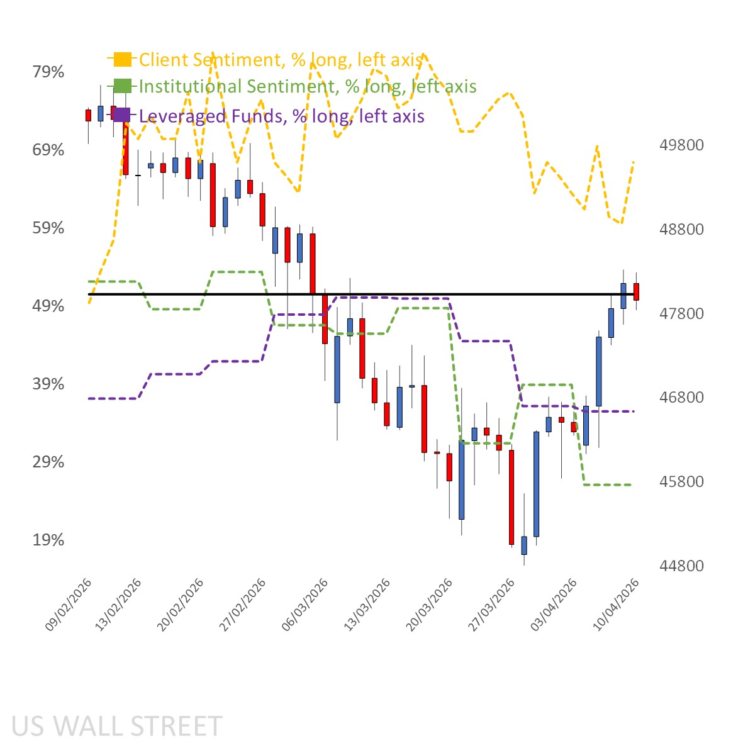
Task: Click the 09/02/2026 date axis label
Action: 69,605
